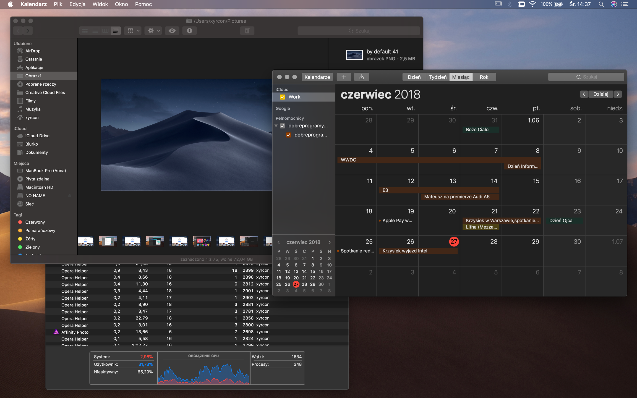Click the calendar inbox download icon
The width and height of the screenshot is (637, 398).
pos(361,77)
